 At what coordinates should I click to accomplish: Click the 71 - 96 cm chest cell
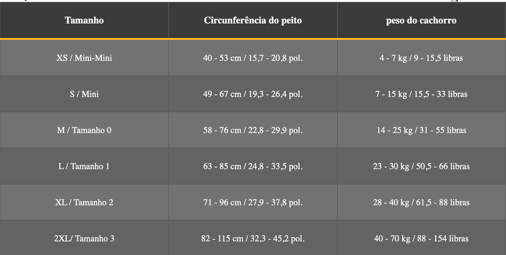click(253, 203)
